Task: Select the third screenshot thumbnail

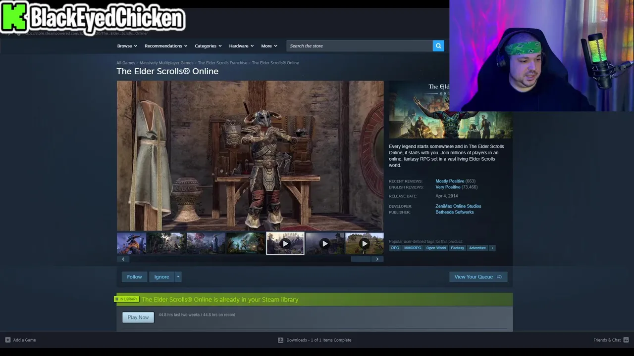Action: click(x=206, y=244)
